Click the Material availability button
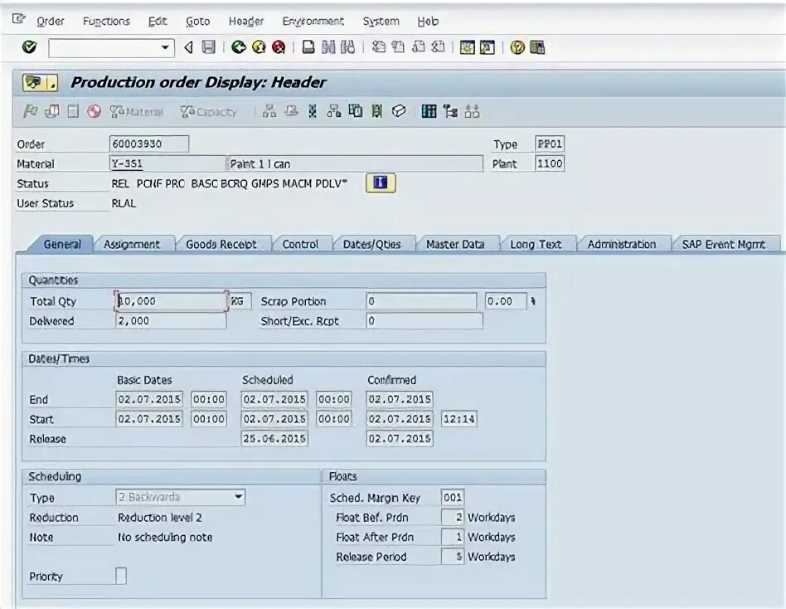Viewport: 786px width, 609px height. tap(136, 111)
